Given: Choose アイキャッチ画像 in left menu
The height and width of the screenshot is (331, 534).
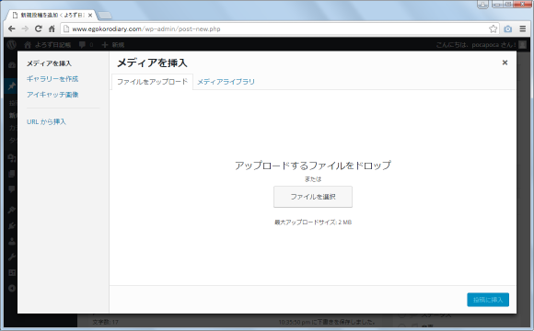Looking at the screenshot, I should 52,95.
